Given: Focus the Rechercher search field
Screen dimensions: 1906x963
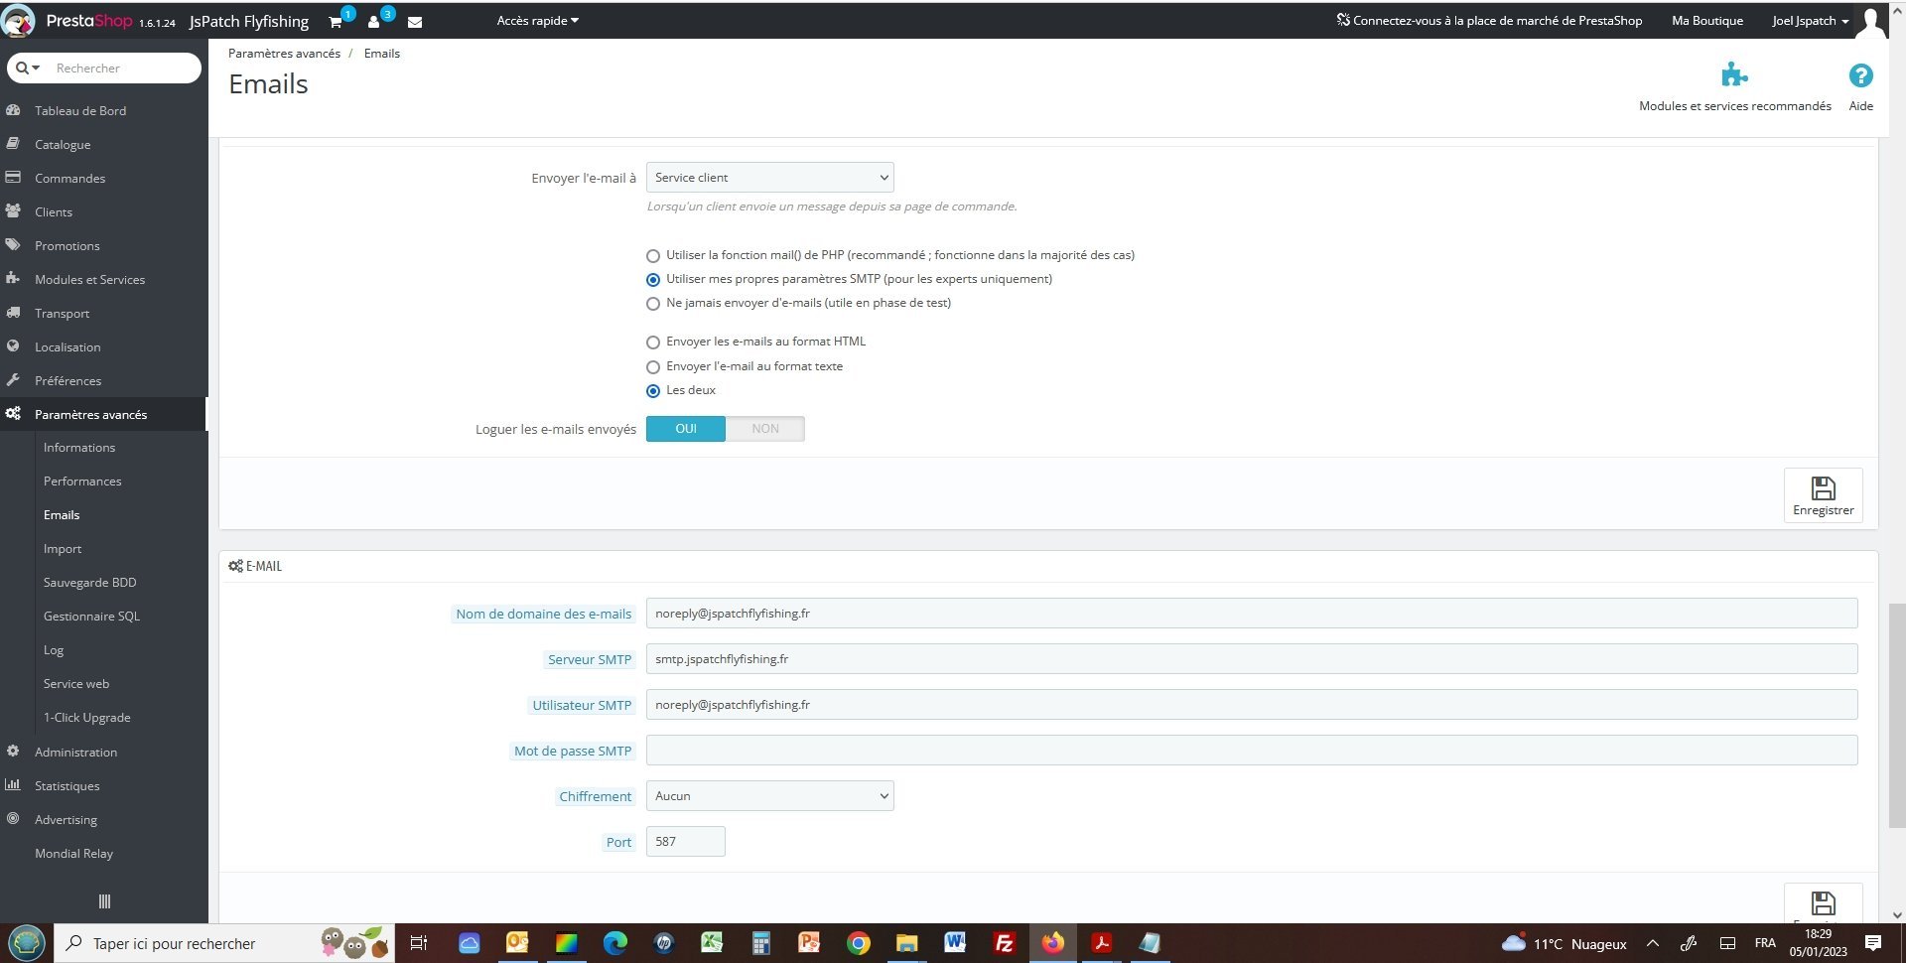Looking at the screenshot, I should pyautogui.click(x=124, y=68).
